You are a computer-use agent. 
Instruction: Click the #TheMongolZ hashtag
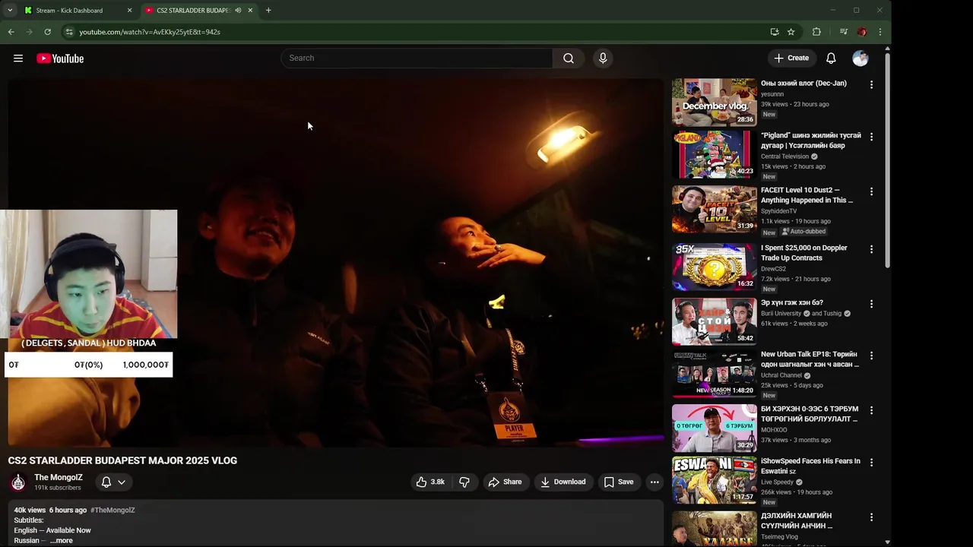(113, 510)
